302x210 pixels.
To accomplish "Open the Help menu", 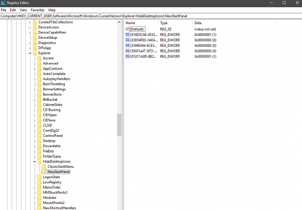I will [x=52, y=10].
